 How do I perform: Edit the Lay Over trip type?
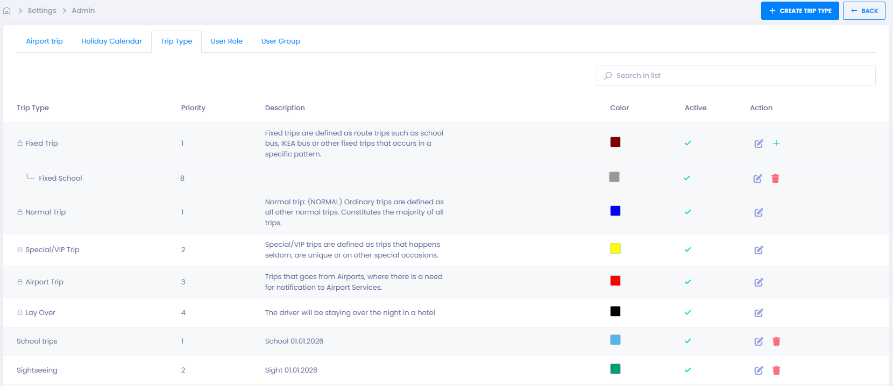click(x=759, y=313)
